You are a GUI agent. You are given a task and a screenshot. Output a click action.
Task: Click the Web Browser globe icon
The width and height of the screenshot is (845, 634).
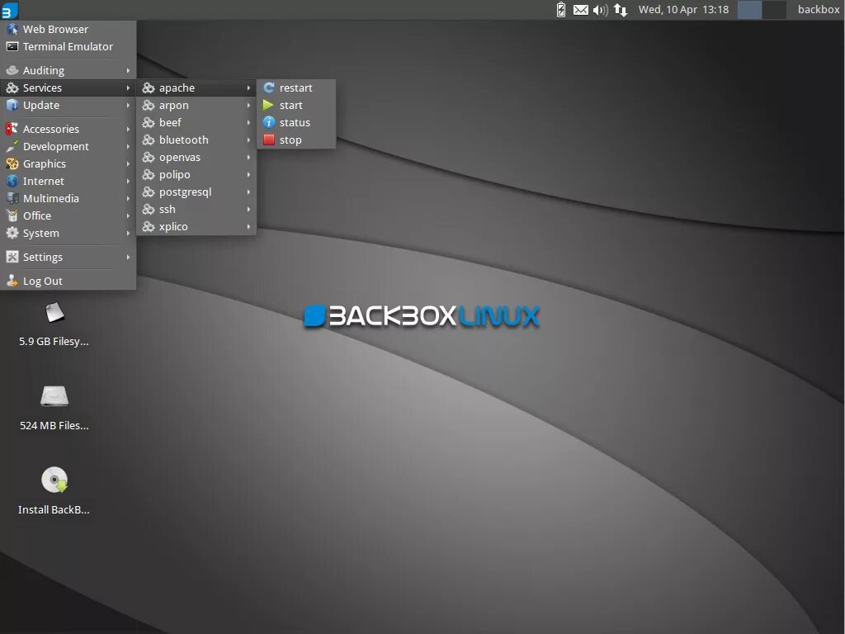pyautogui.click(x=12, y=29)
